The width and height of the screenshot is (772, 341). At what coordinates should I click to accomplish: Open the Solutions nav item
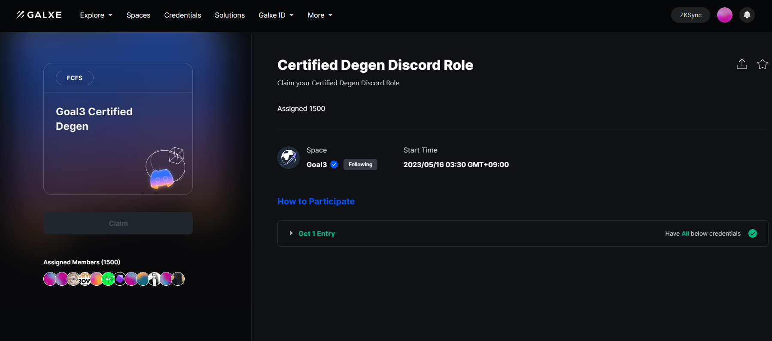coord(230,15)
